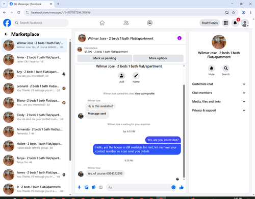Expand the Chat members section
255x199 pixels.
pyautogui.click(x=219, y=93)
